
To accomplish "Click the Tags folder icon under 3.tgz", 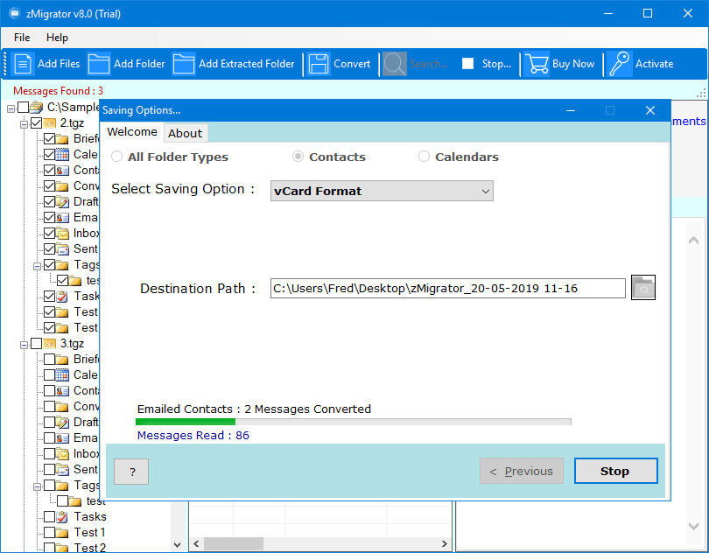I will (x=62, y=486).
